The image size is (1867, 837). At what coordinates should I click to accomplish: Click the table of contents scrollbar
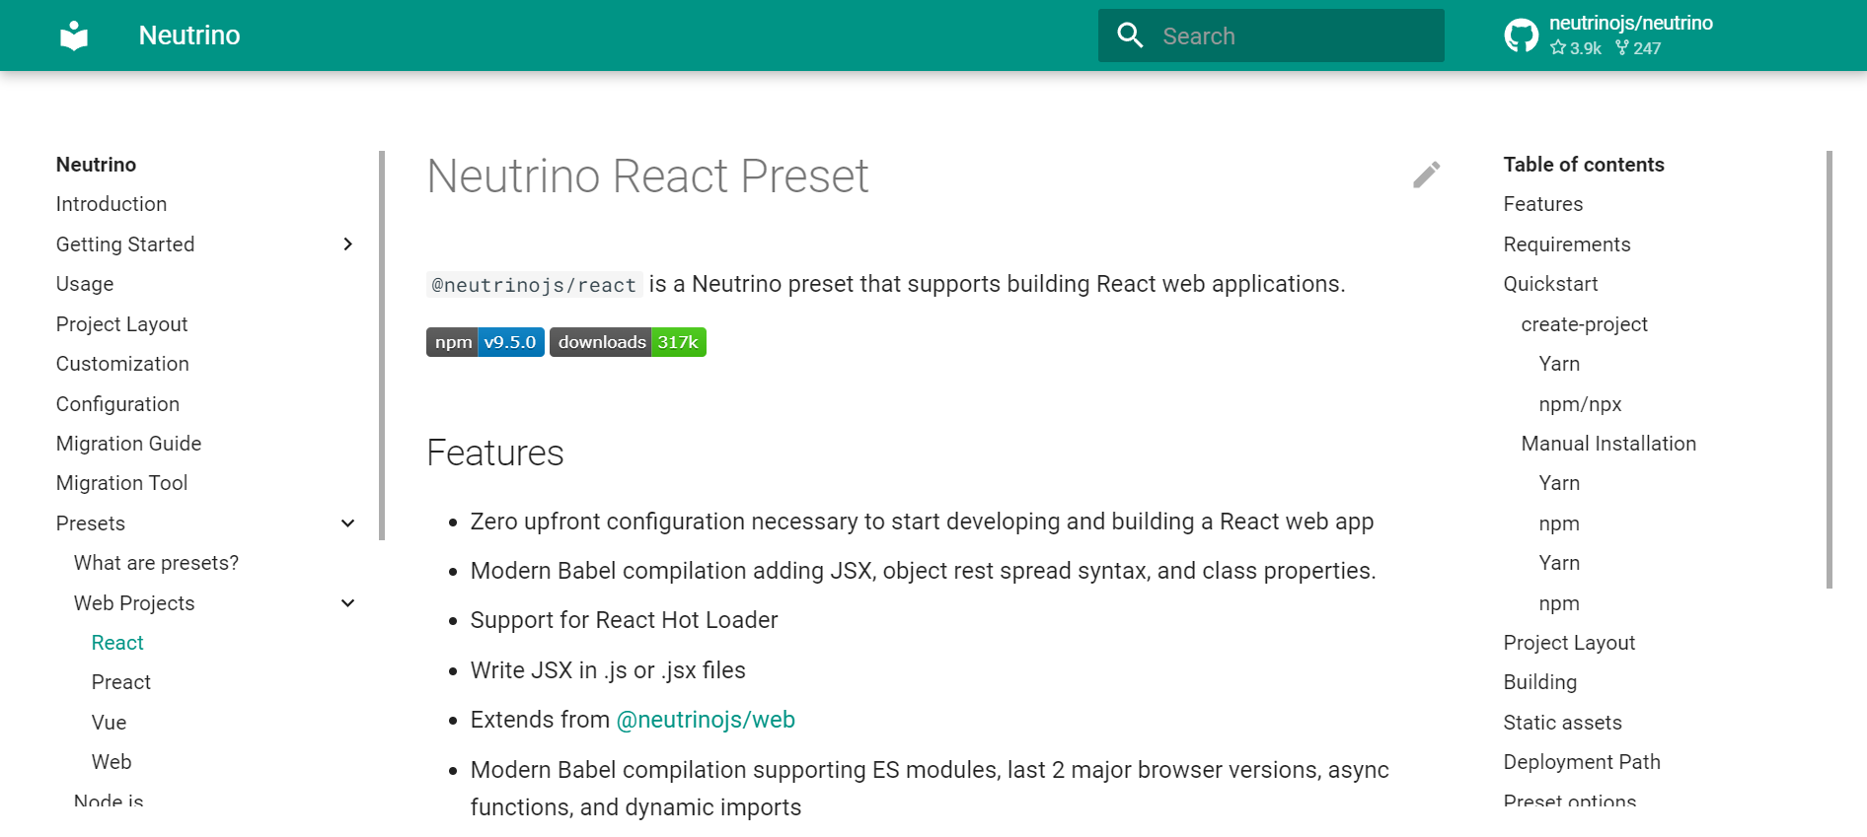(x=1829, y=370)
